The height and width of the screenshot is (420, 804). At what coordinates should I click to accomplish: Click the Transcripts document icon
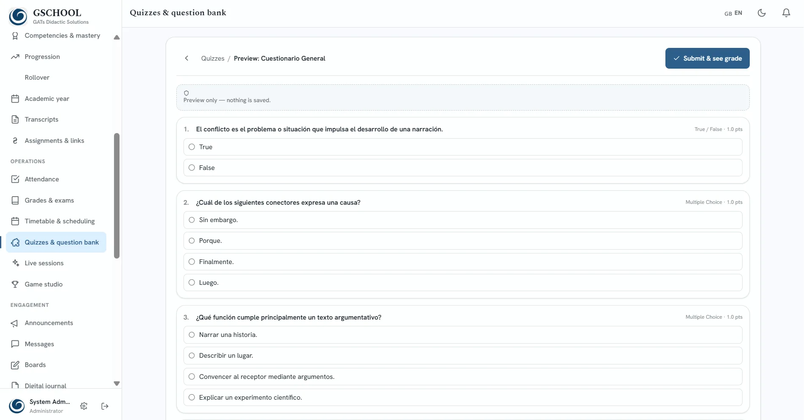[15, 120]
